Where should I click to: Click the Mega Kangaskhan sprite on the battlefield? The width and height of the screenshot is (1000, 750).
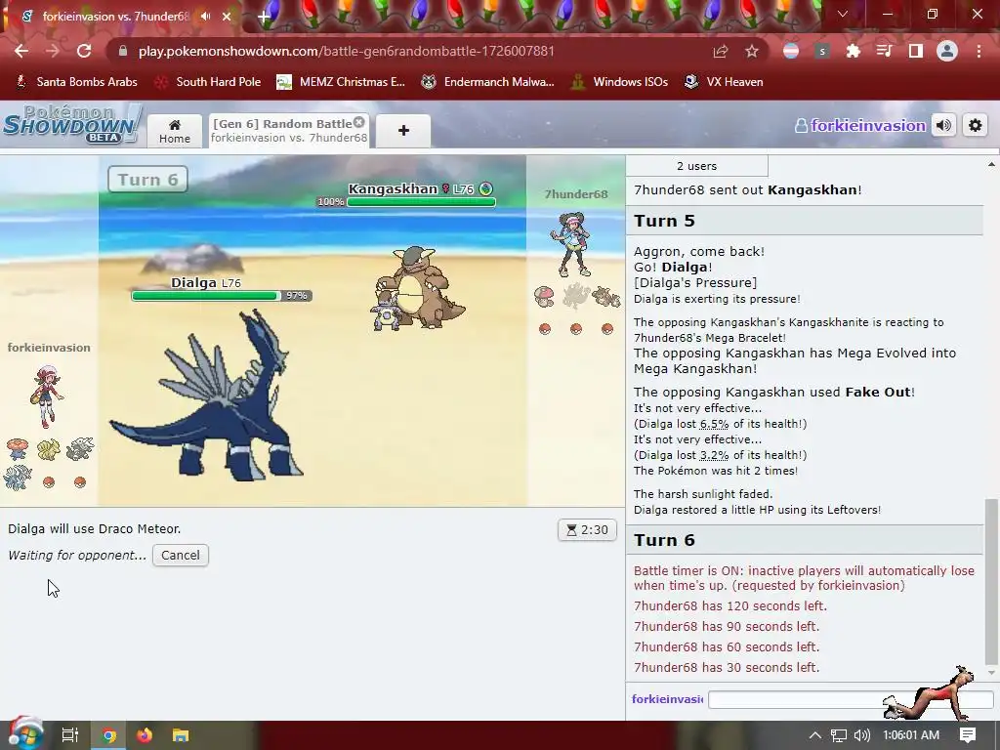pyautogui.click(x=418, y=288)
